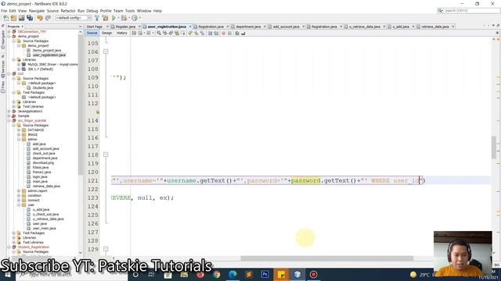The height and width of the screenshot is (281, 501).
Task: Collapse the demo_project tree node
Action: (x=9, y=37)
